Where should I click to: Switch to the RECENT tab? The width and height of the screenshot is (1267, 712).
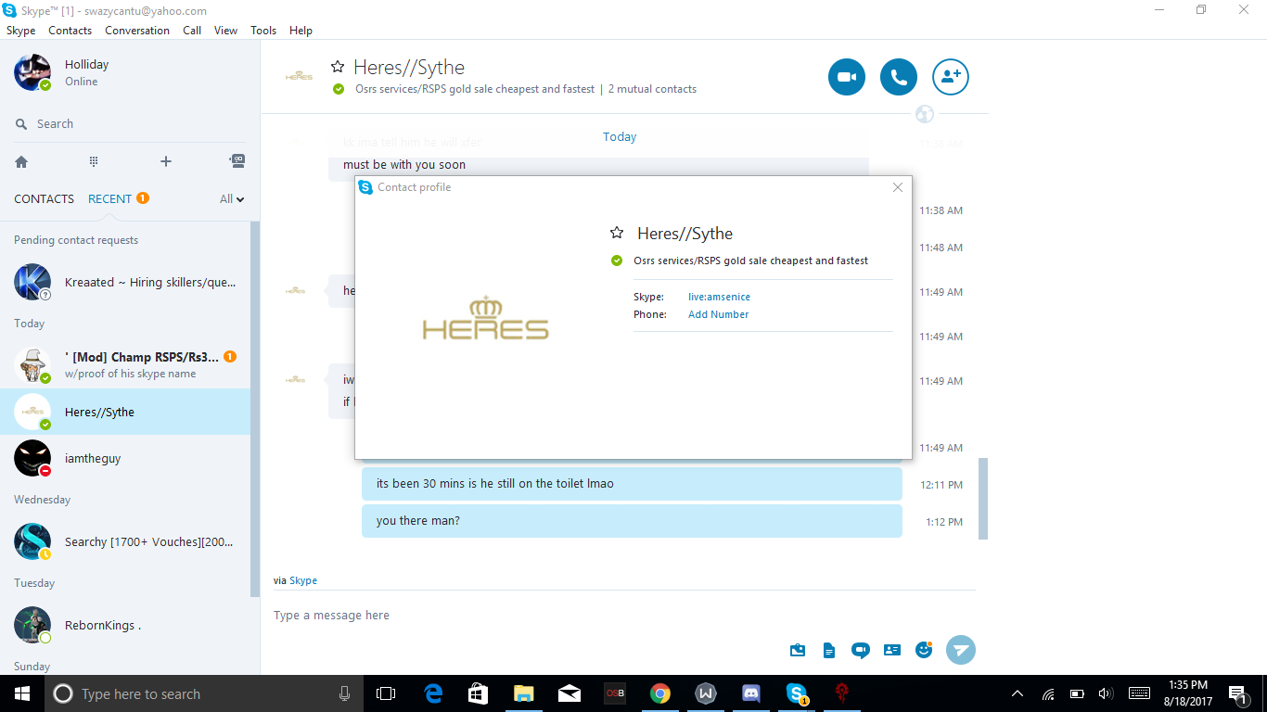(x=109, y=198)
